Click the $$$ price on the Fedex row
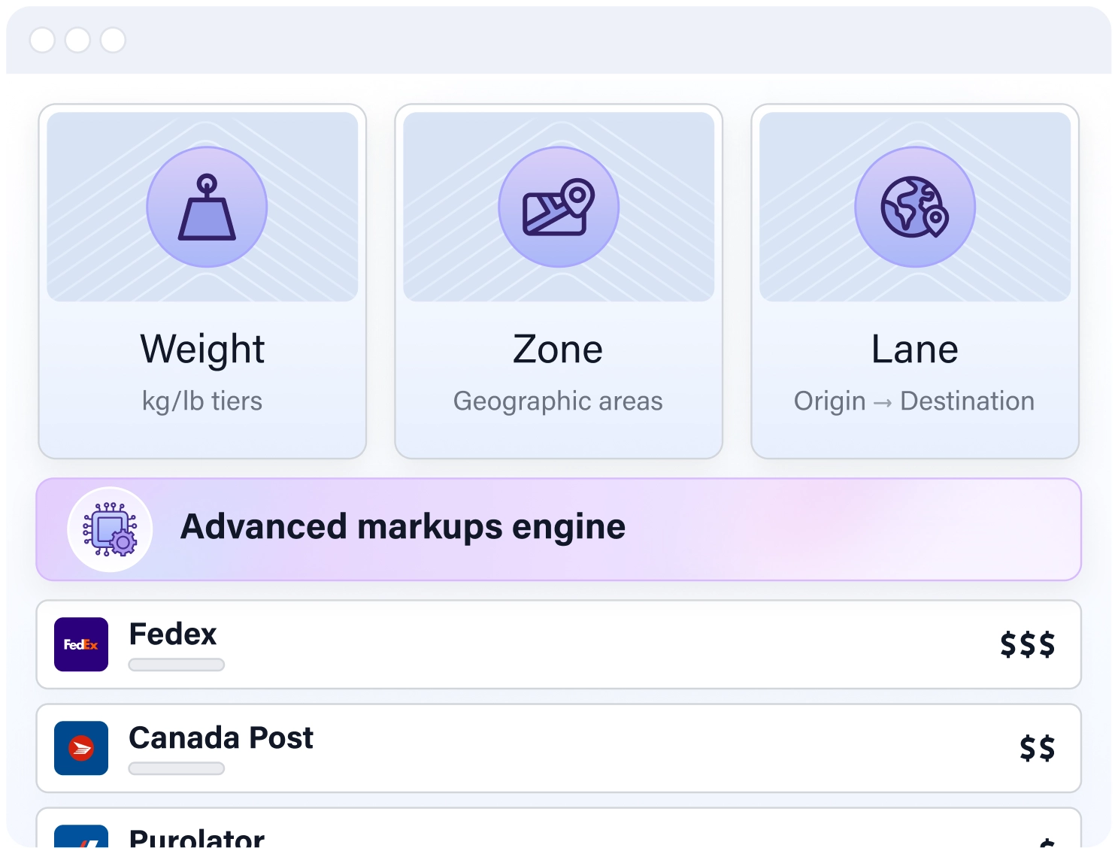1118x854 pixels. coord(1027,644)
